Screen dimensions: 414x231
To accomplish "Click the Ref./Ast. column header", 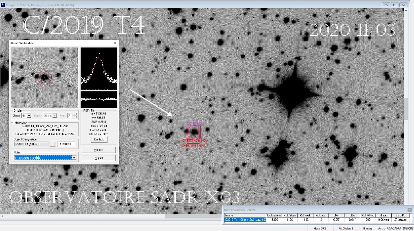I will (x=305, y=216).
